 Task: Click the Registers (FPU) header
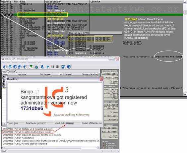coord(95,33)
